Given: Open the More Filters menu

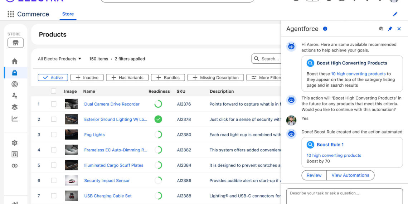Looking at the screenshot, I should point(264,78).
